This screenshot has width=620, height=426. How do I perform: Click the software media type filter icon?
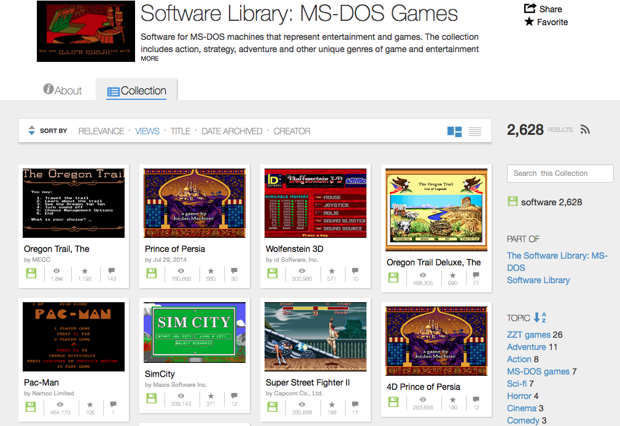point(513,201)
